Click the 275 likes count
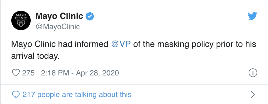268x104 pixels. point(28,73)
